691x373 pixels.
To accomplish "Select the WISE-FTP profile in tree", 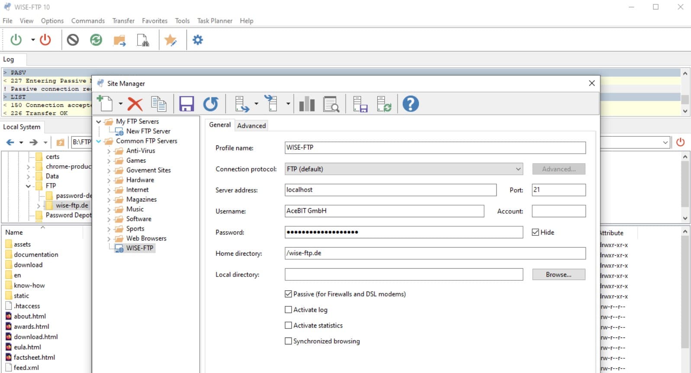I will coord(139,248).
